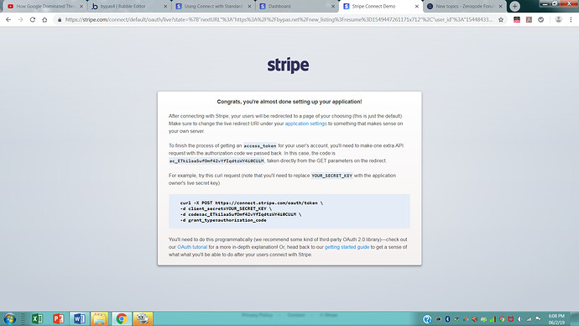Open the network signal tray icon
Screen dimensions: 579x326
(529, 319)
